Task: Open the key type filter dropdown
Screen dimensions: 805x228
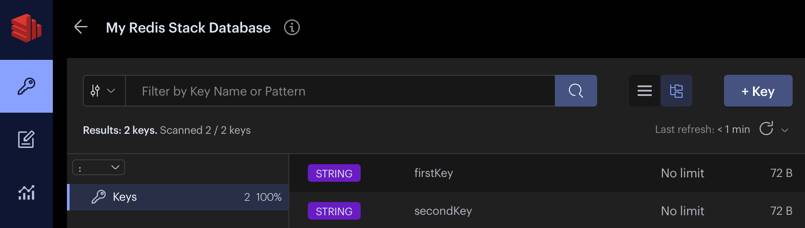Action: [104, 91]
